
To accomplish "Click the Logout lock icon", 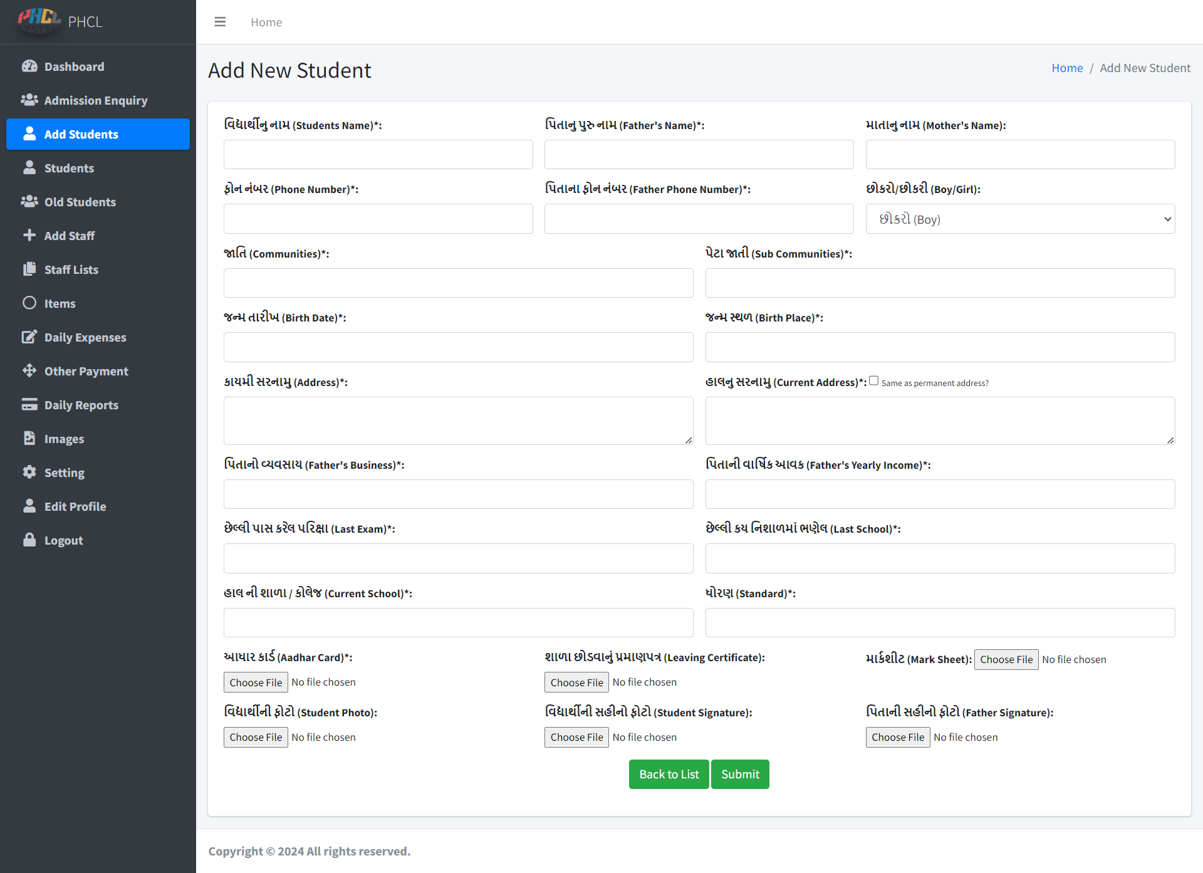I will pyautogui.click(x=29, y=540).
